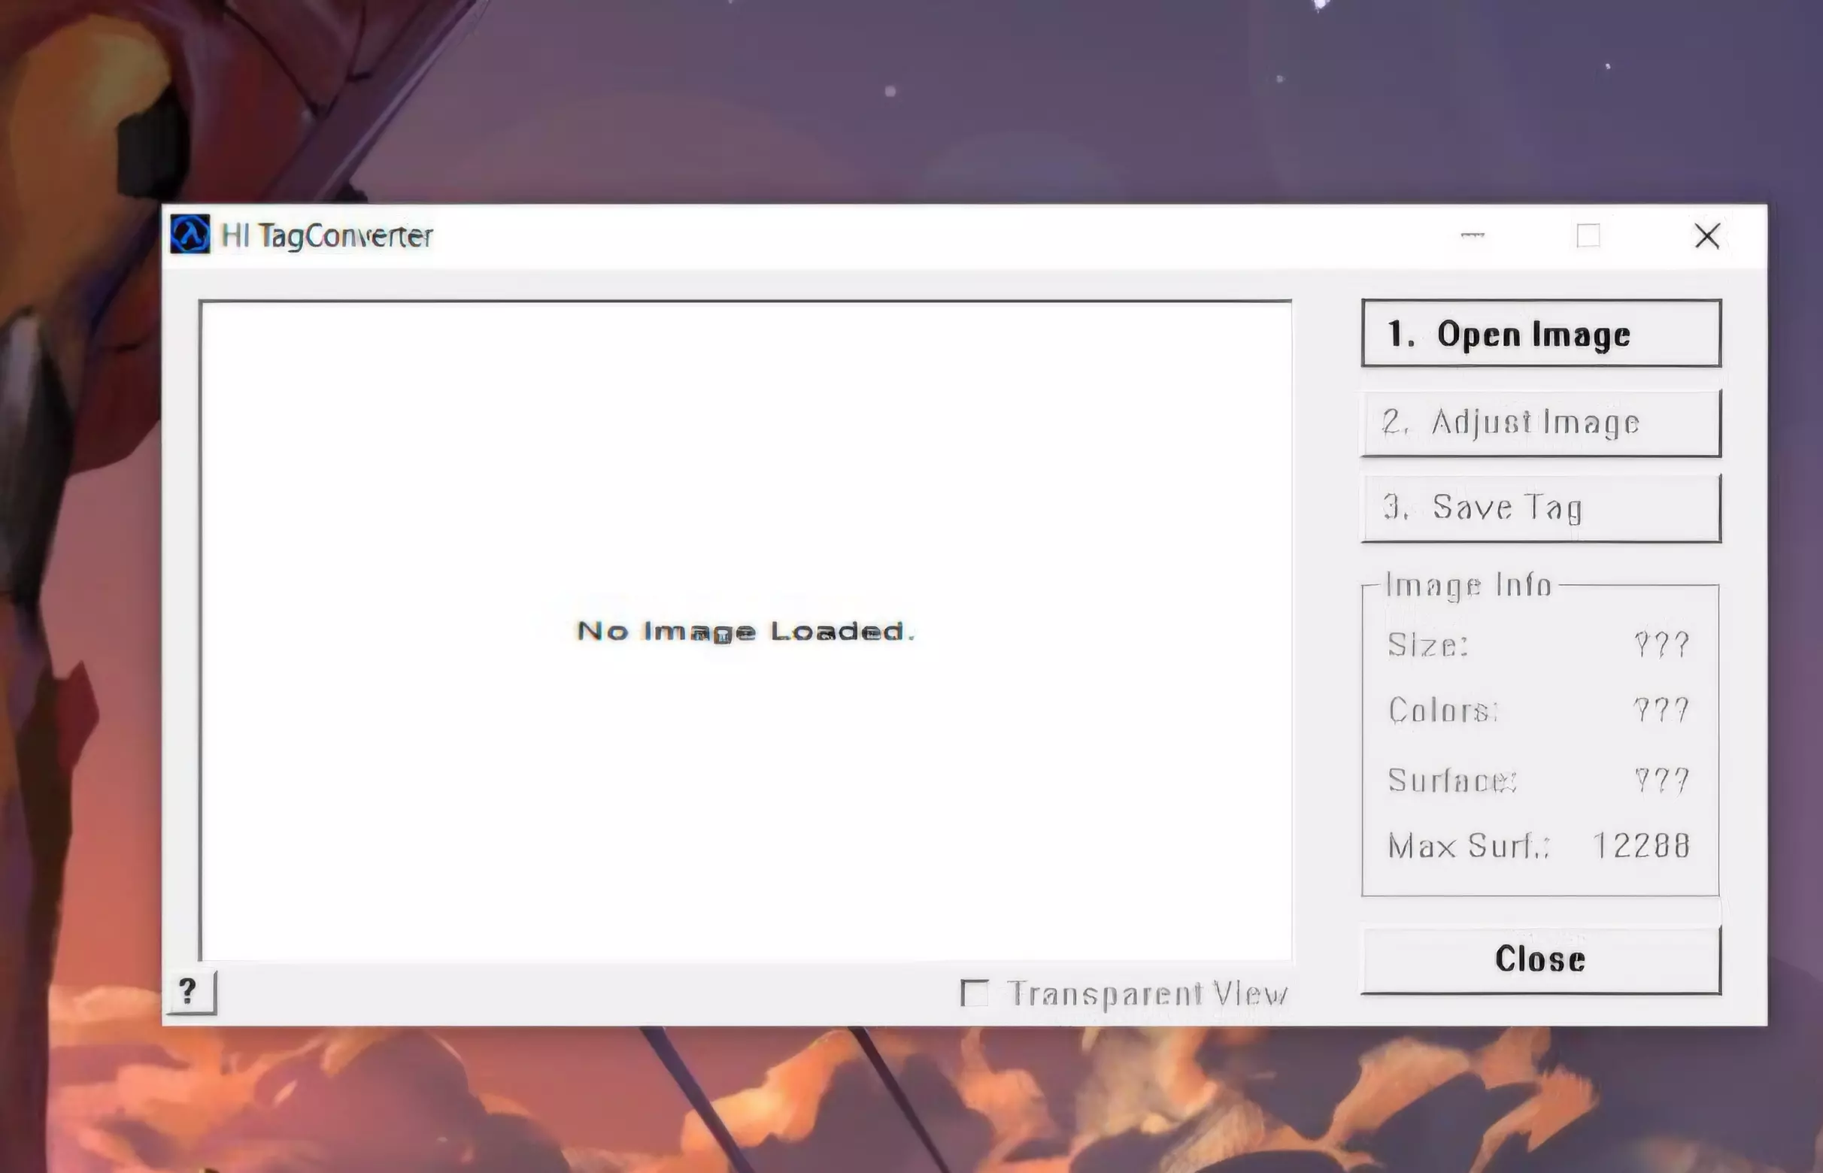Click the 'No Image Loaded.' preview text

(745, 632)
